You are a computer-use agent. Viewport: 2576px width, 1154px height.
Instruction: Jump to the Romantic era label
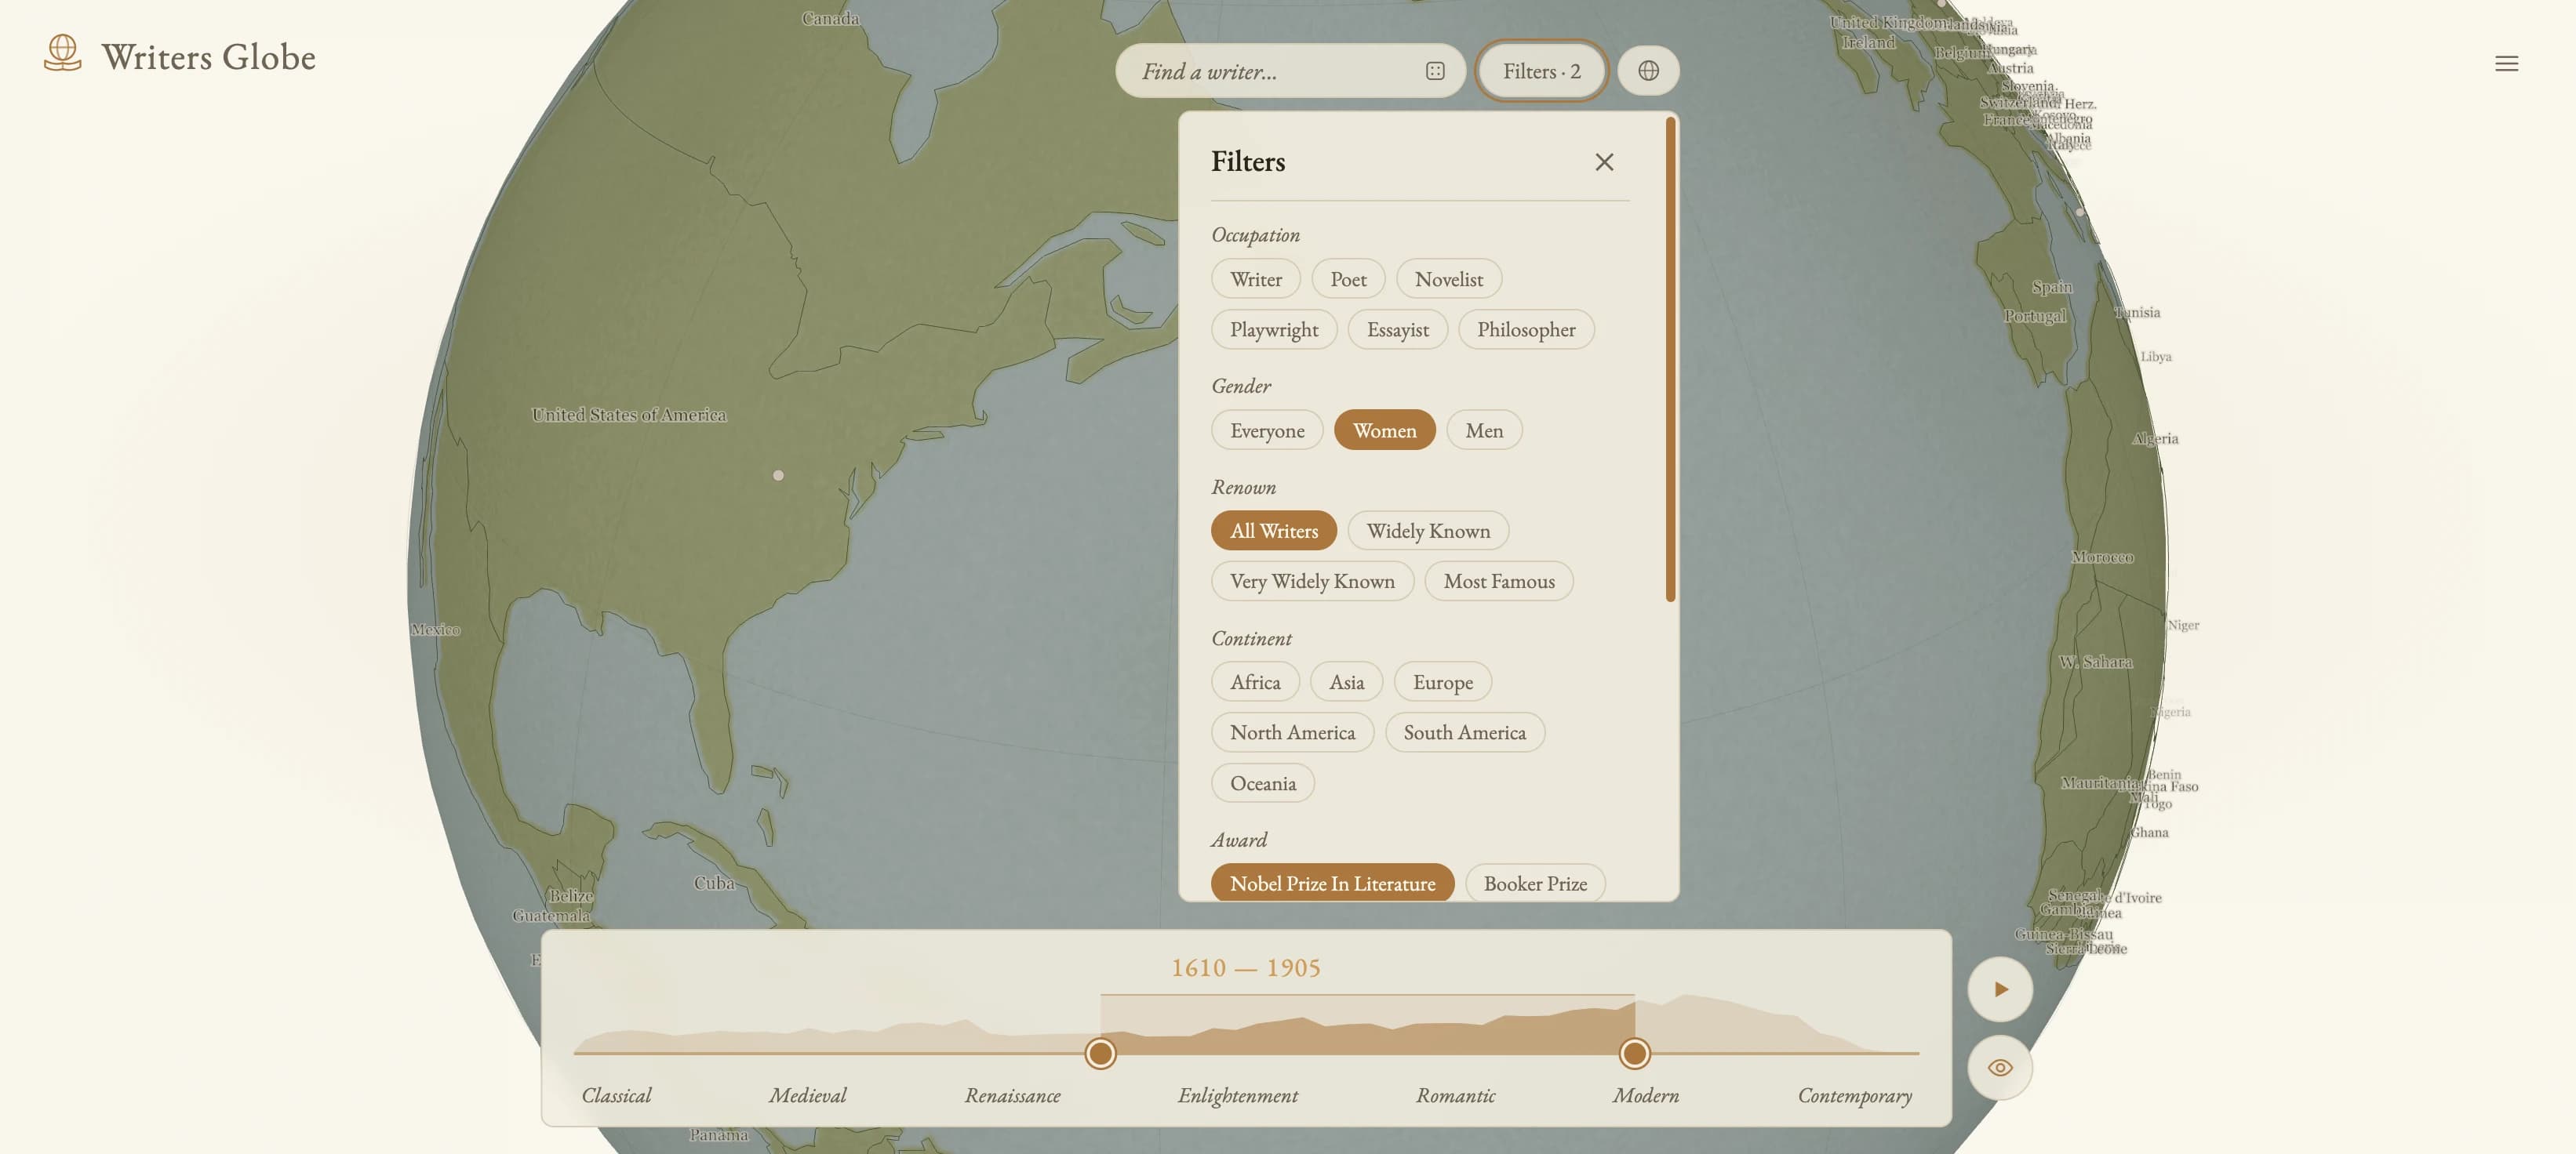pyautogui.click(x=1455, y=1095)
